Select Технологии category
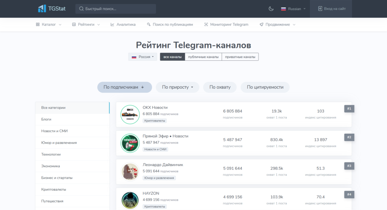 (72, 154)
